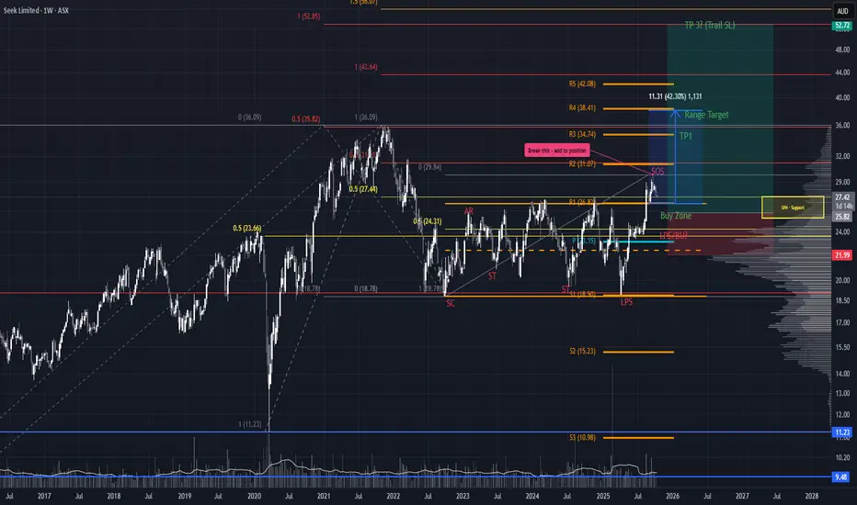
Task: Click the LPS marker near the 2025 low
Action: coord(626,302)
